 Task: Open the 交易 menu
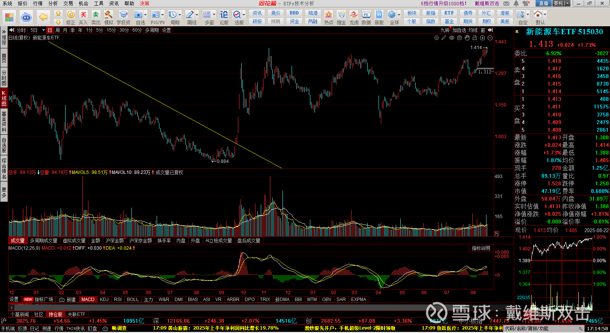click(x=68, y=3)
